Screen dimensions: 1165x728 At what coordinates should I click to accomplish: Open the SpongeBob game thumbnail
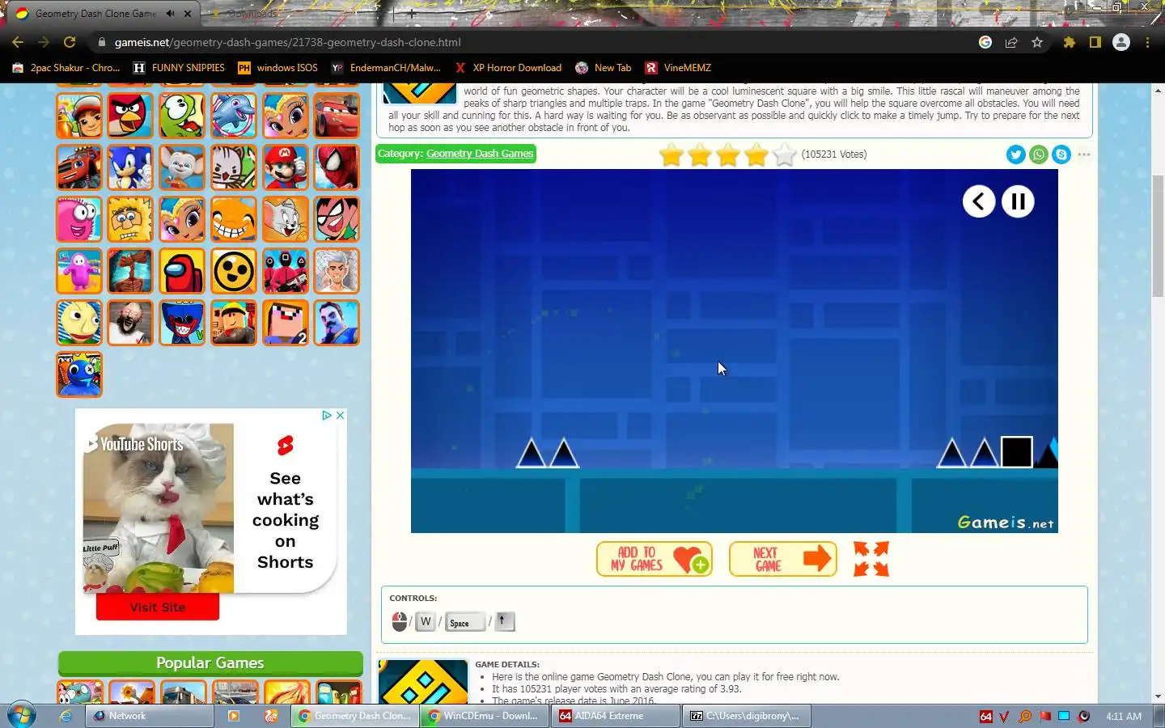(x=130, y=219)
